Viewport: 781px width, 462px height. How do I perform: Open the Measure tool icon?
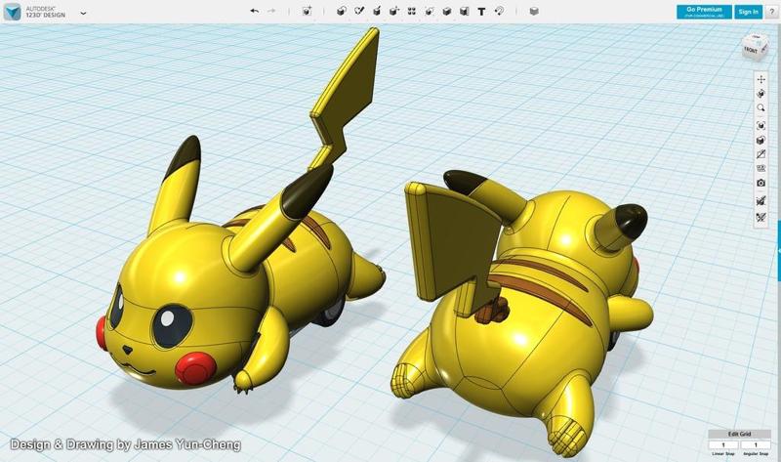465,11
